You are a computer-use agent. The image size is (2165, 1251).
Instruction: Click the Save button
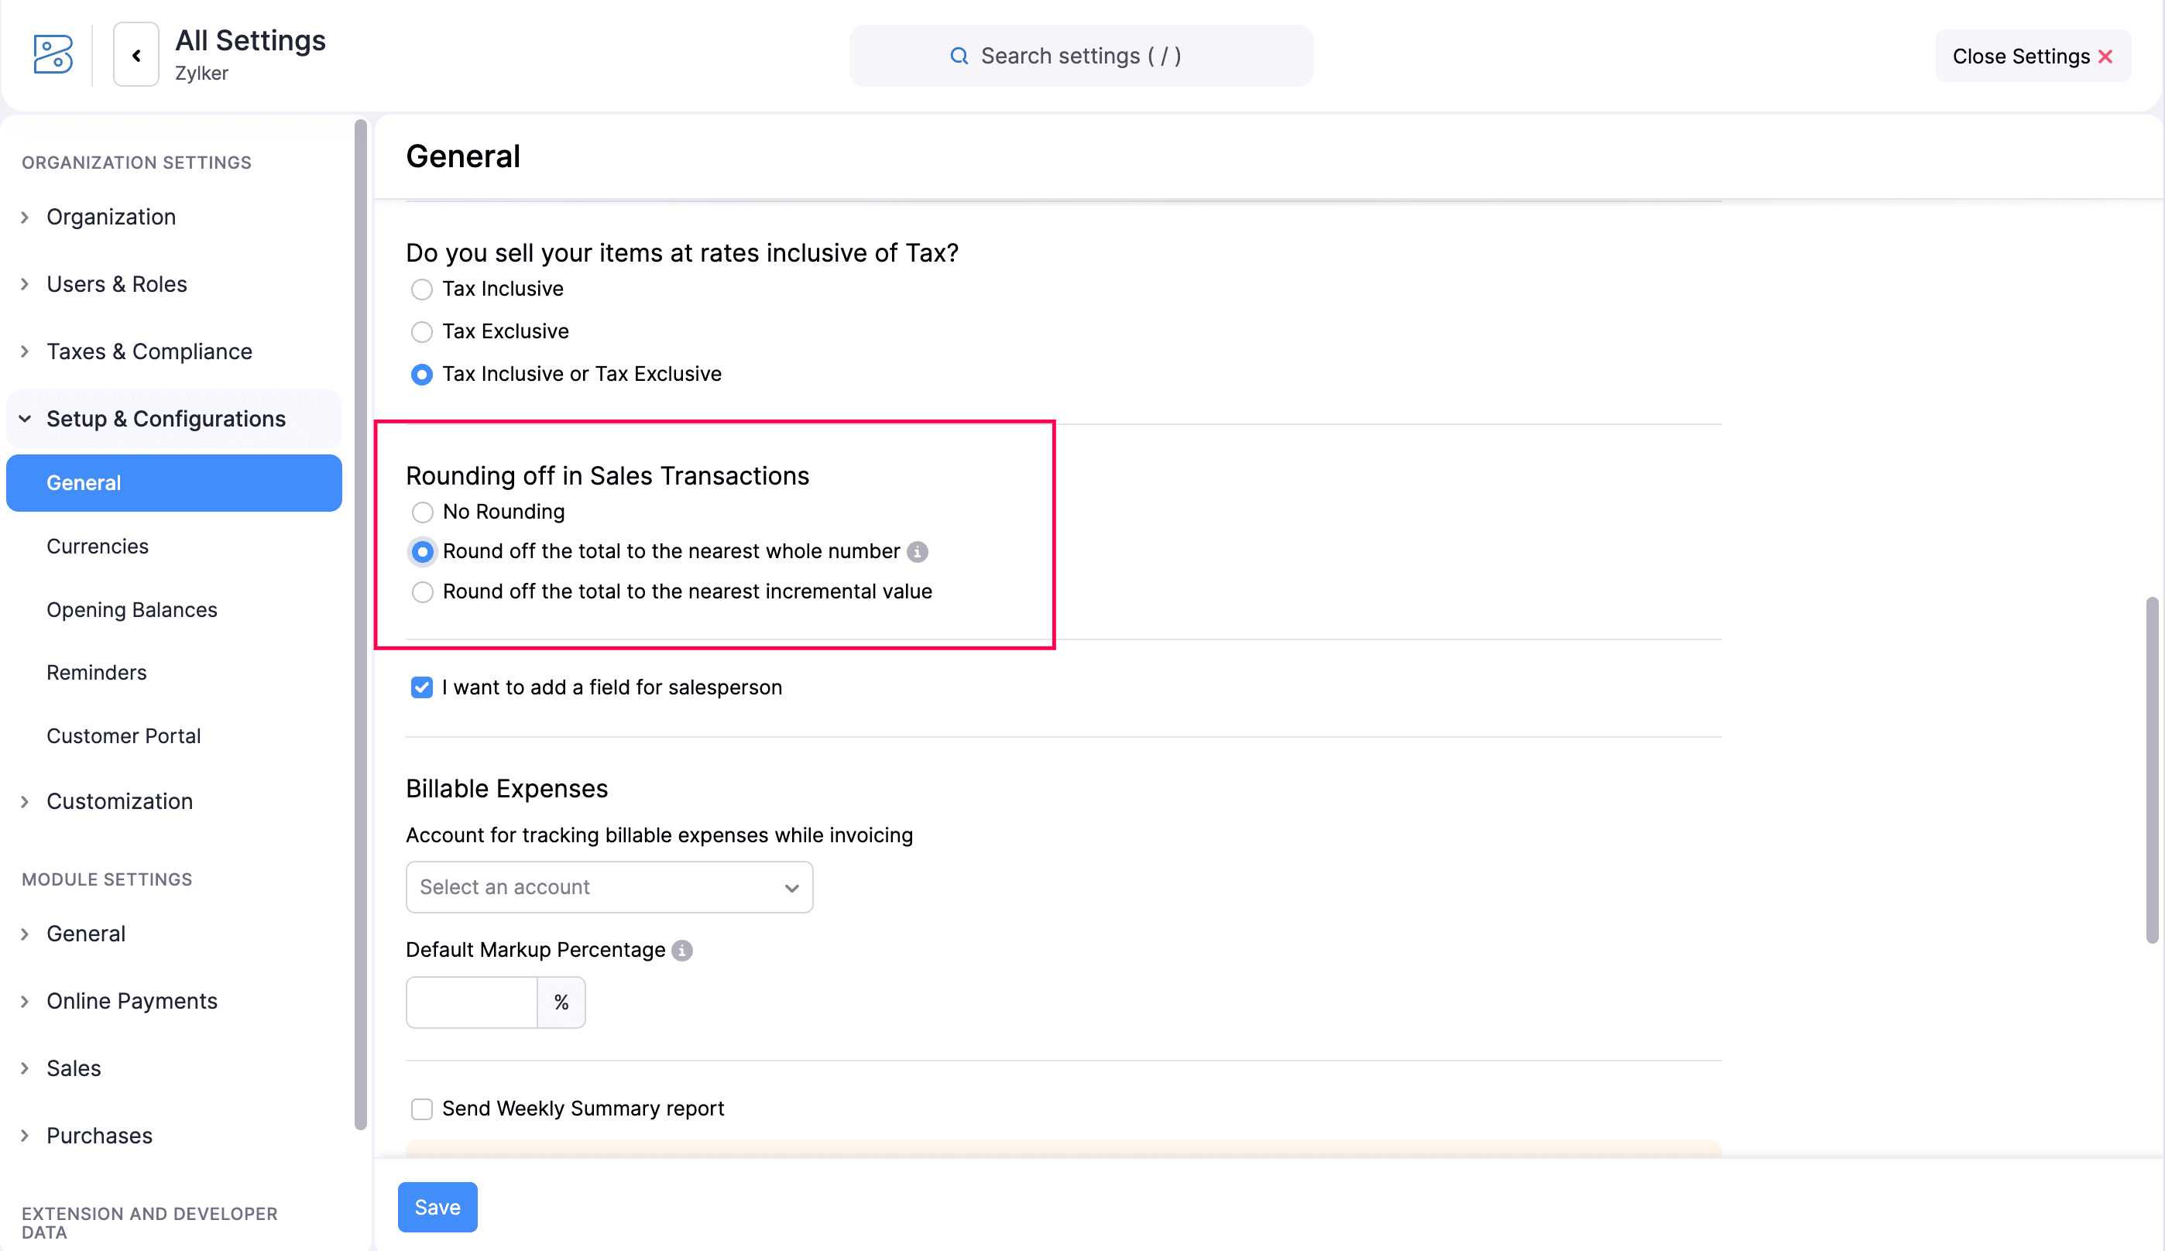pos(437,1207)
